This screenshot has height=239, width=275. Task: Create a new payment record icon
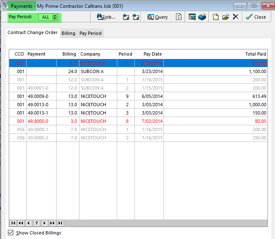pyautogui.click(x=215, y=17)
